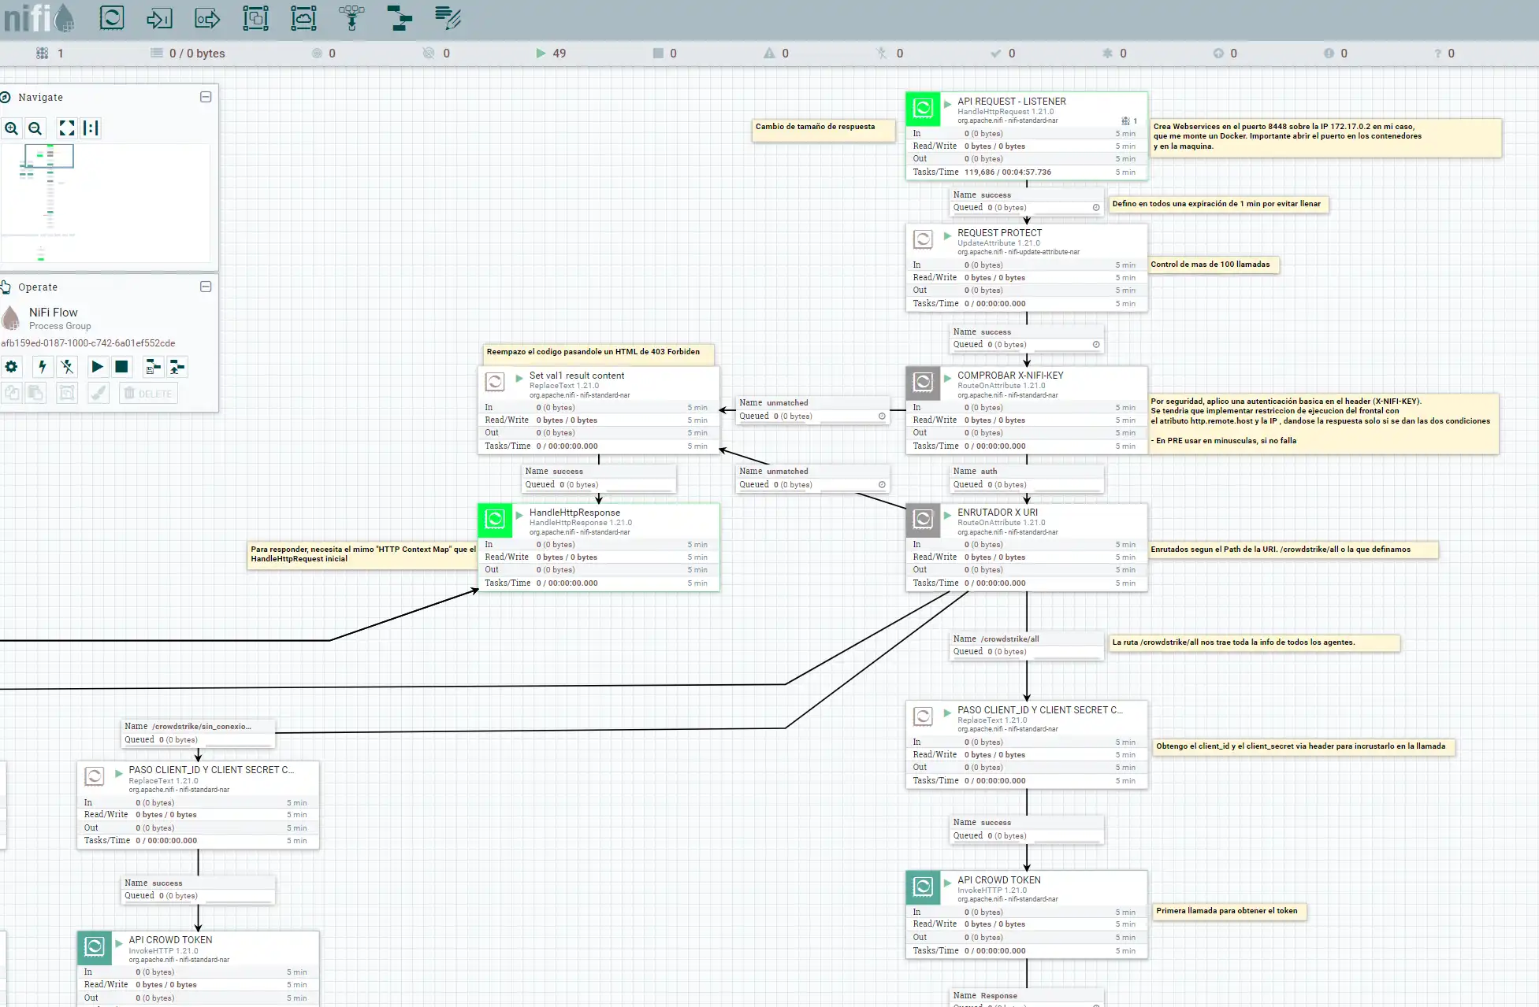
Task: Select the Label tool in the toolbar
Action: (448, 17)
